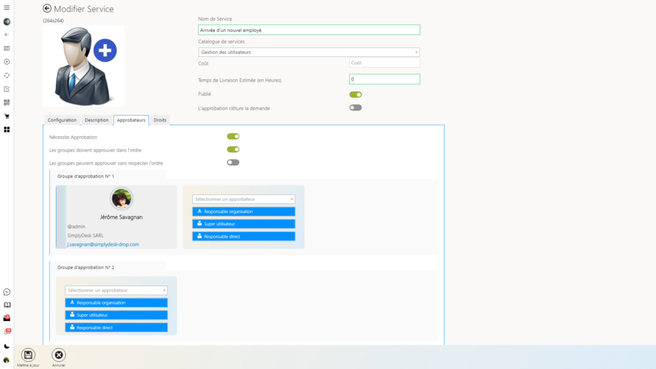Open 'Sélectionner un approbateur' in group 2
The height and width of the screenshot is (369, 656).
(x=116, y=290)
